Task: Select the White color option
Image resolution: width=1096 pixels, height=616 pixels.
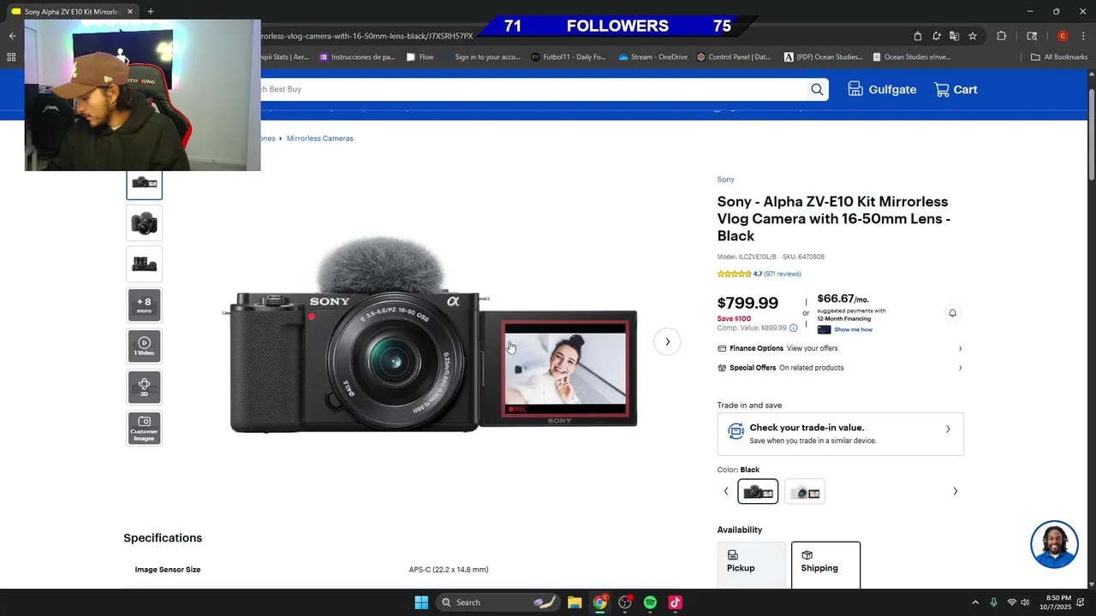Action: (x=804, y=492)
